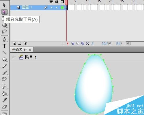Click the New Folder icon

pyautogui.click(x=20, y=43)
